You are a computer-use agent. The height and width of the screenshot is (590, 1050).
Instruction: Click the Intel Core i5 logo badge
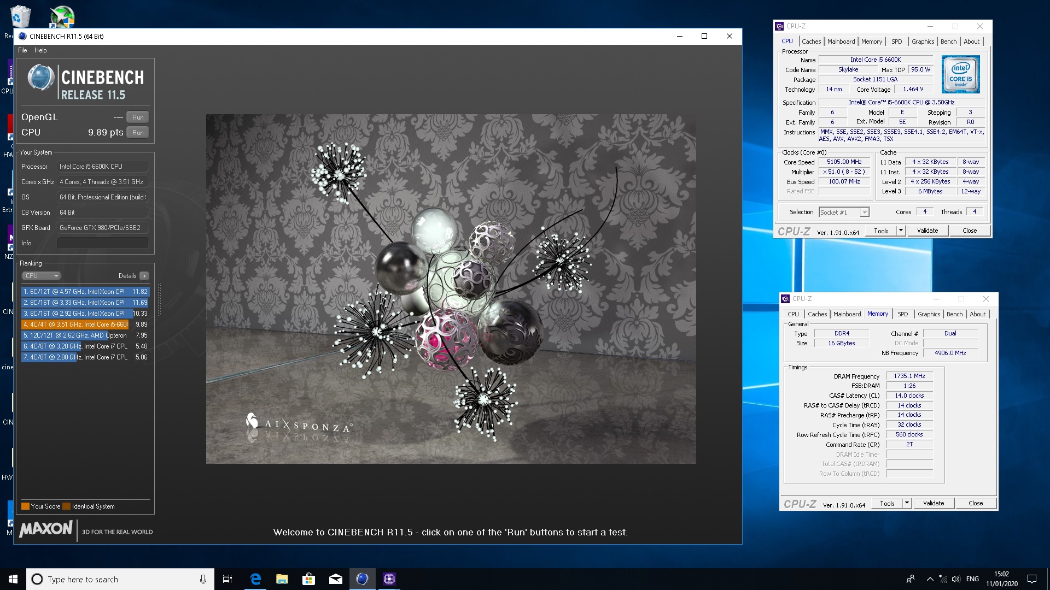[960, 74]
